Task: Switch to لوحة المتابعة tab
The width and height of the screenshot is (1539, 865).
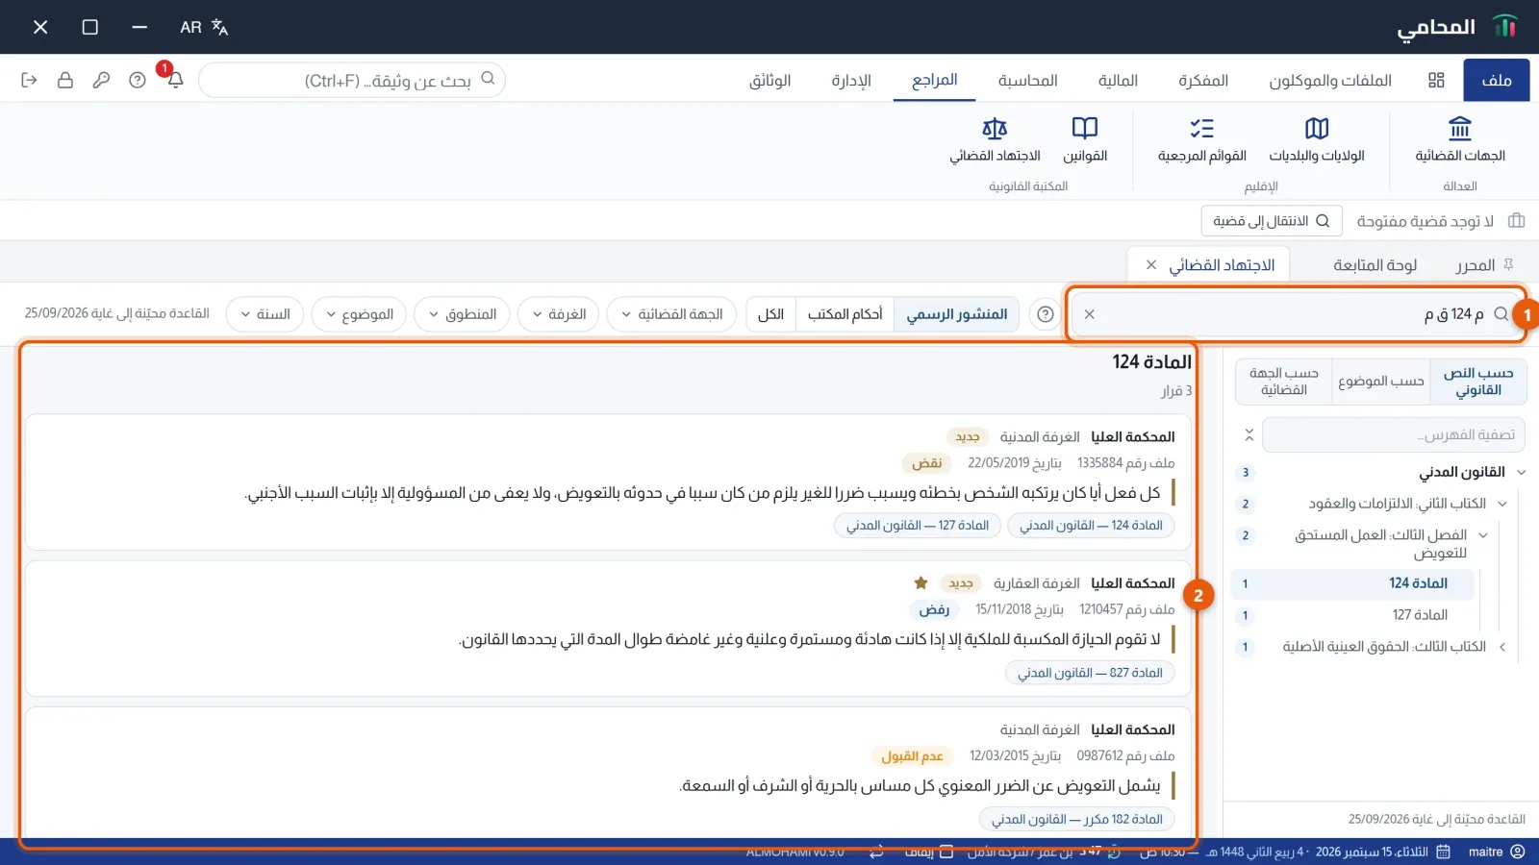Action: 1375,264
